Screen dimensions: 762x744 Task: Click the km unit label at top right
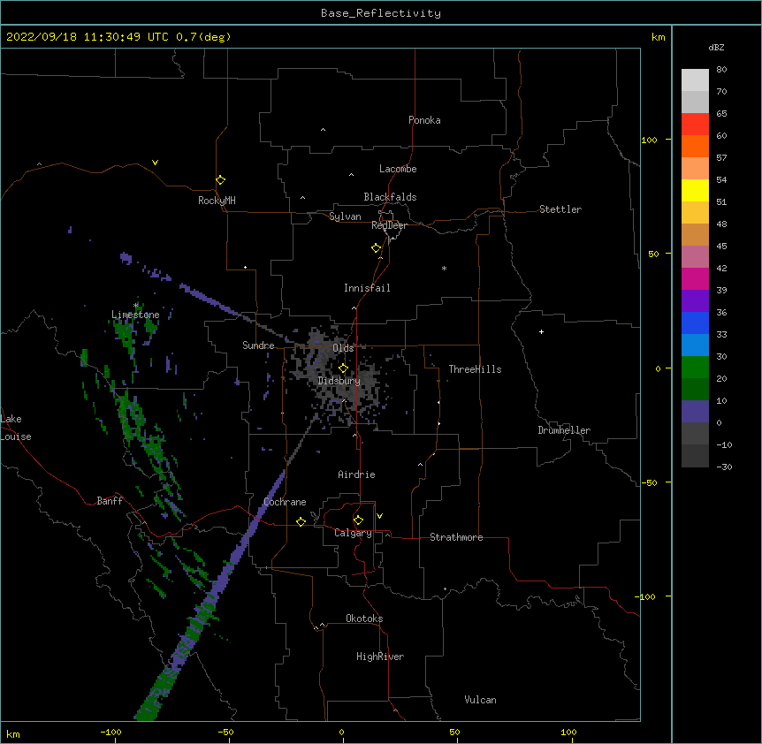coord(658,37)
